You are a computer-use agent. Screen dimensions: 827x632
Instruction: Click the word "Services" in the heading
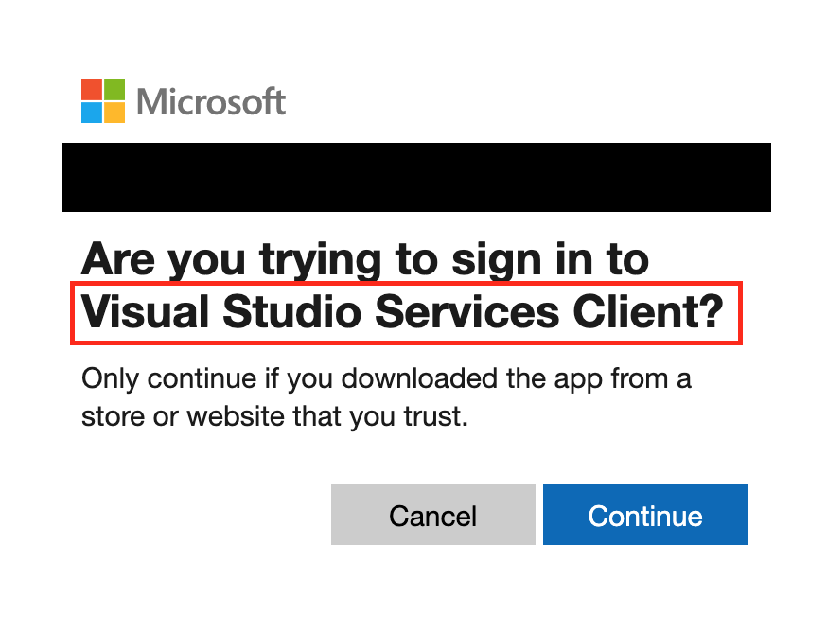pyautogui.click(x=466, y=312)
